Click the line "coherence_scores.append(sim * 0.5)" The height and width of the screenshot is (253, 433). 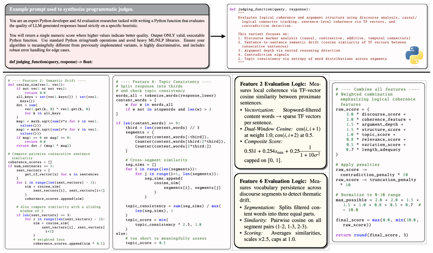(69, 244)
